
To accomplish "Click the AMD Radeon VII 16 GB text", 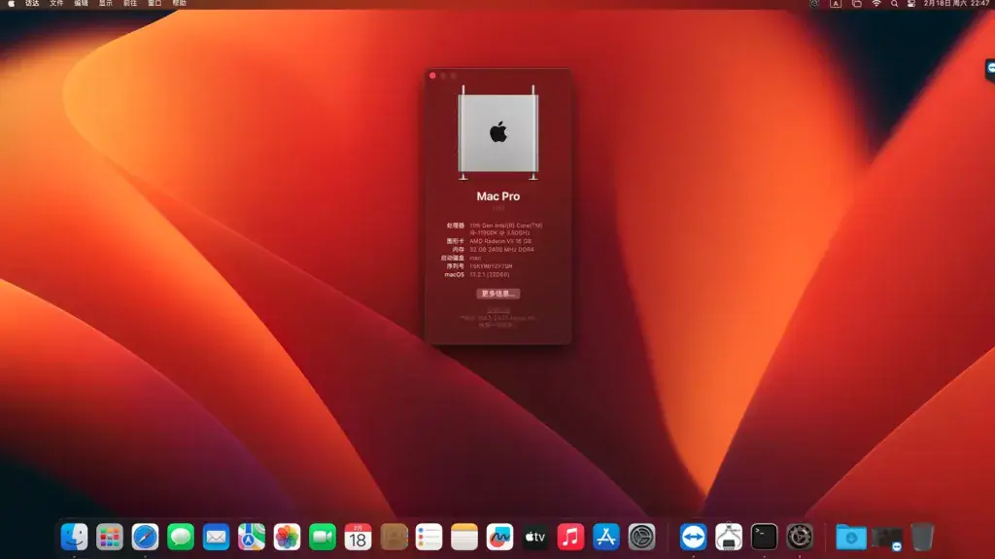I will (x=500, y=241).
